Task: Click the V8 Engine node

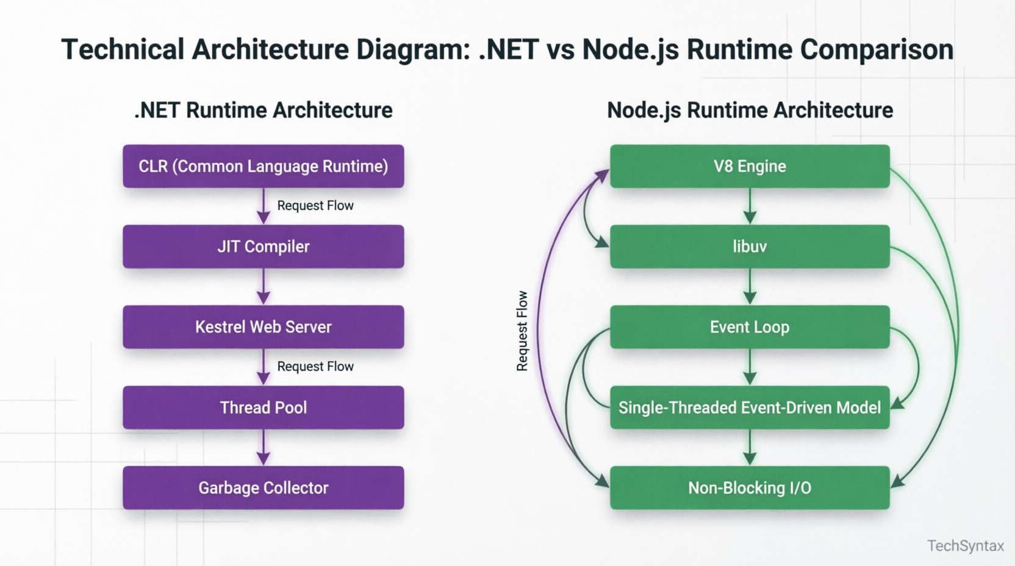Action: tap(749, 166)
